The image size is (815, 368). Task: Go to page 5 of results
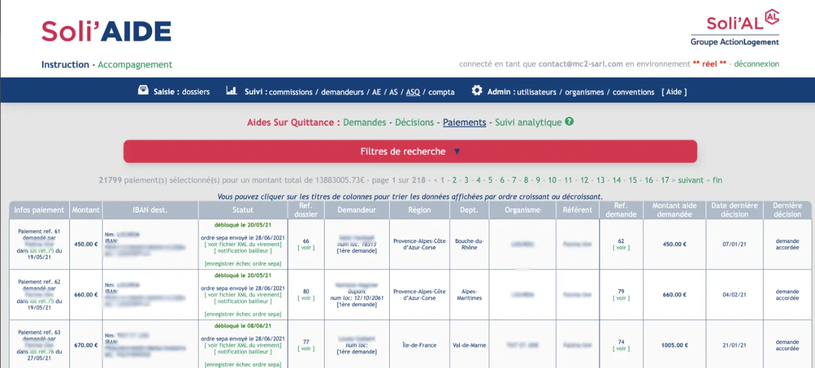tap(490, 181)
